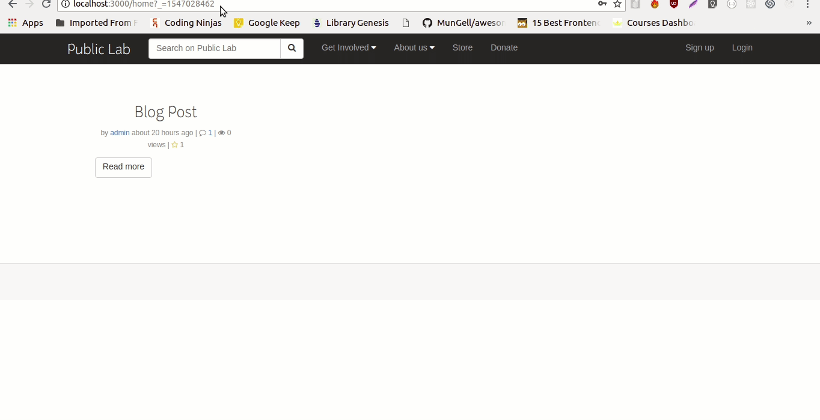Open the flame face extension icon

click(x=655, y=4)
